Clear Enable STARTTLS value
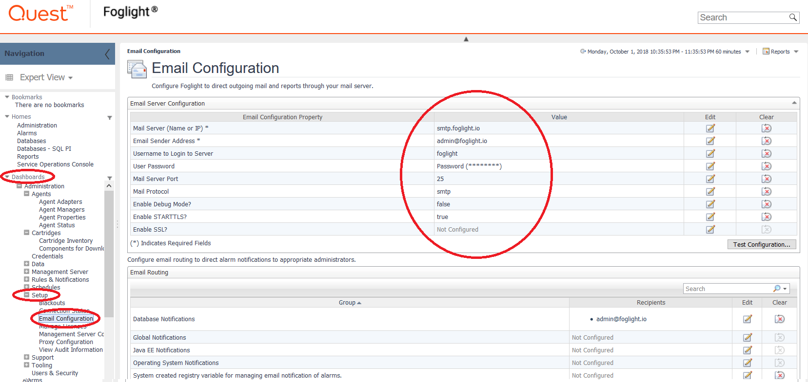This screenshot has width=808, height=382. click(x=767, y=217)
